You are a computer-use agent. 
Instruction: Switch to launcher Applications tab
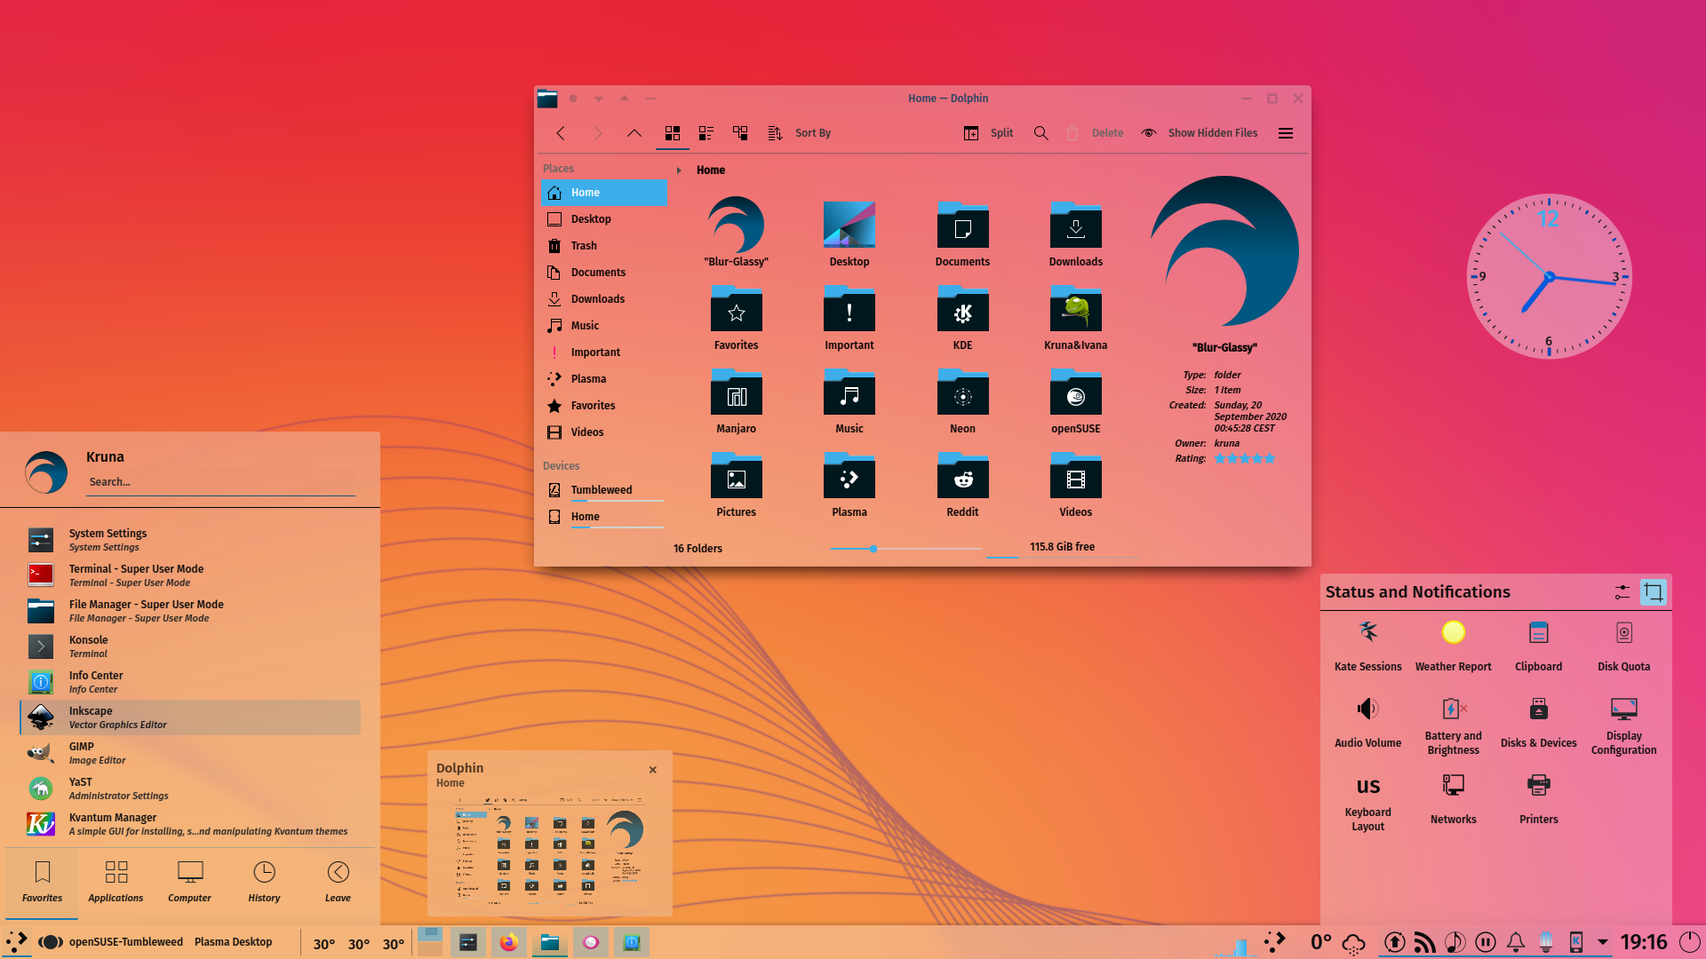tap(116, 882)
